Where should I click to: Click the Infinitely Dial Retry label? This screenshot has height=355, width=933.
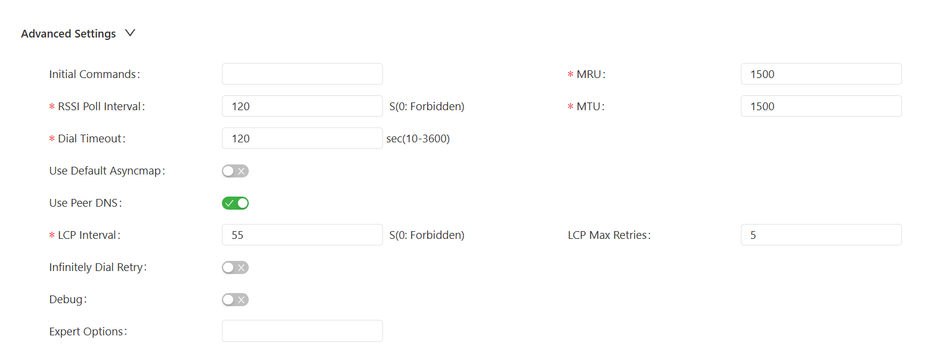tap(97, 267)
